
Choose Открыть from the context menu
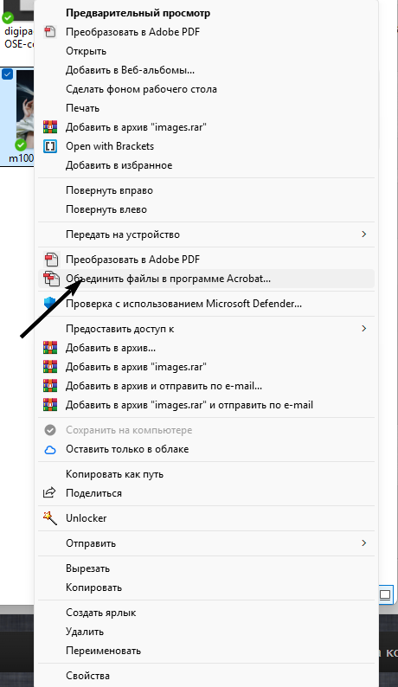(207, 51)
